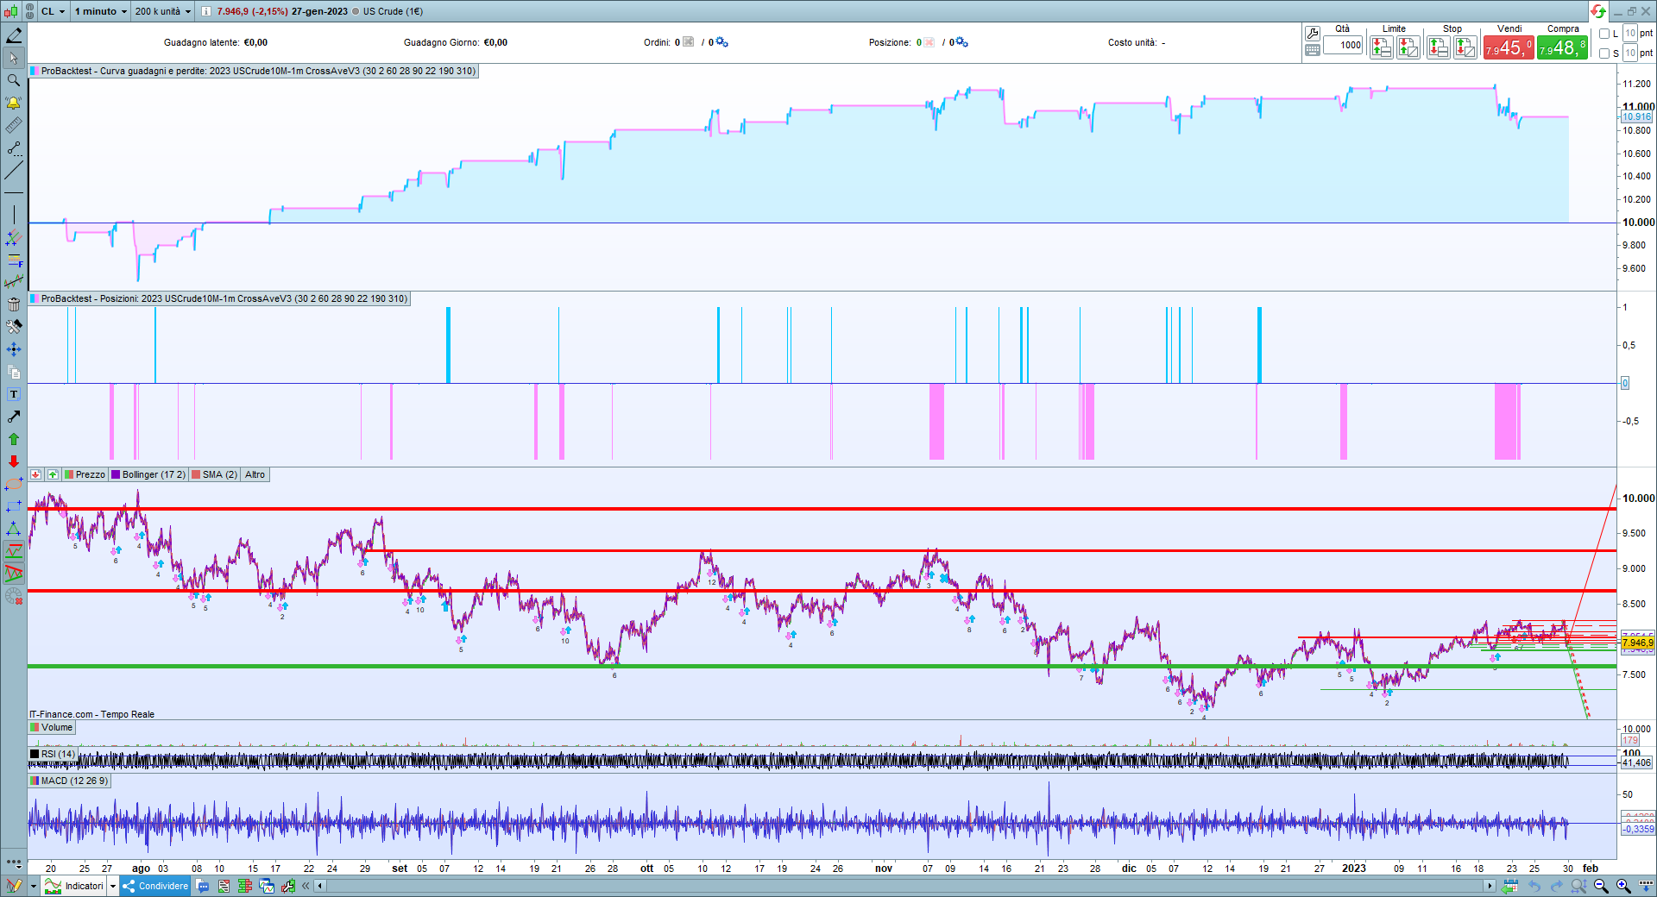Expand the Indicatori dropdown arrow
Viewport: 1657px width, 897px height.
112,886
